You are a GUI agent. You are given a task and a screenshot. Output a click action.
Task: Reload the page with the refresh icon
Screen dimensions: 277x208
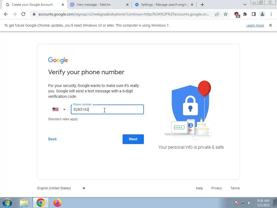[x=23, y=14]
